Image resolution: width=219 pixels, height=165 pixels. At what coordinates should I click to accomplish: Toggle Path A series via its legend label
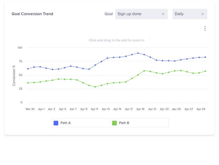tap(66, 123)
